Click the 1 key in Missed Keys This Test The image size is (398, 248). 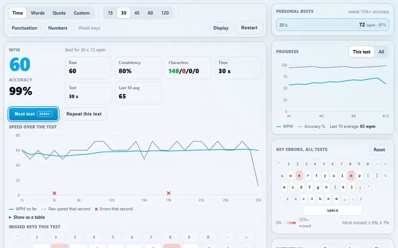(x=37, y=237)
